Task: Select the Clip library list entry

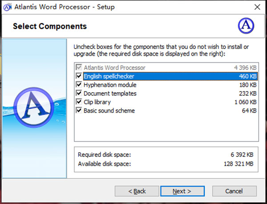Action: [98, 102]
